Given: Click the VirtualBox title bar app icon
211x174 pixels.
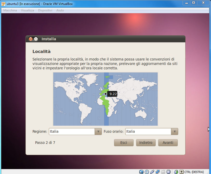Looking at the screenshot, I should click(3, 4).
